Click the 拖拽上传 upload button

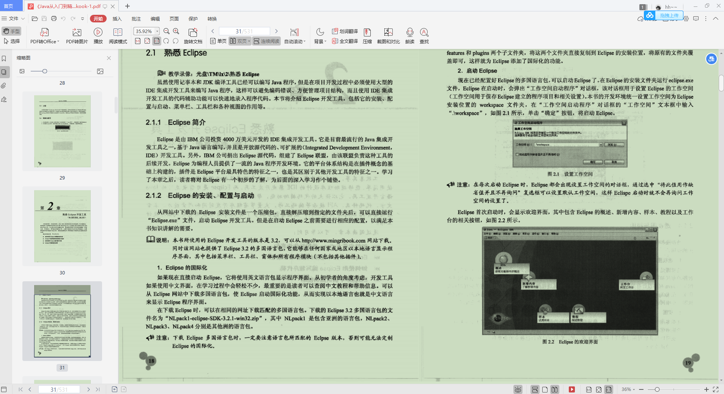coord(664,16)
